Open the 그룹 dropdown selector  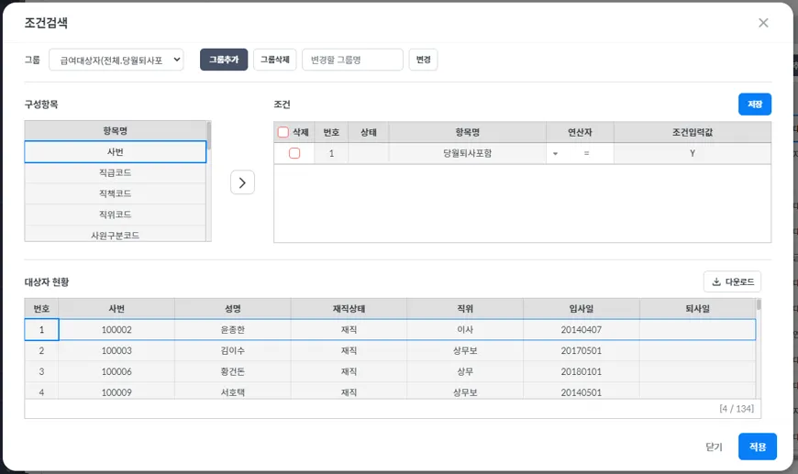[x=116, y=60]
